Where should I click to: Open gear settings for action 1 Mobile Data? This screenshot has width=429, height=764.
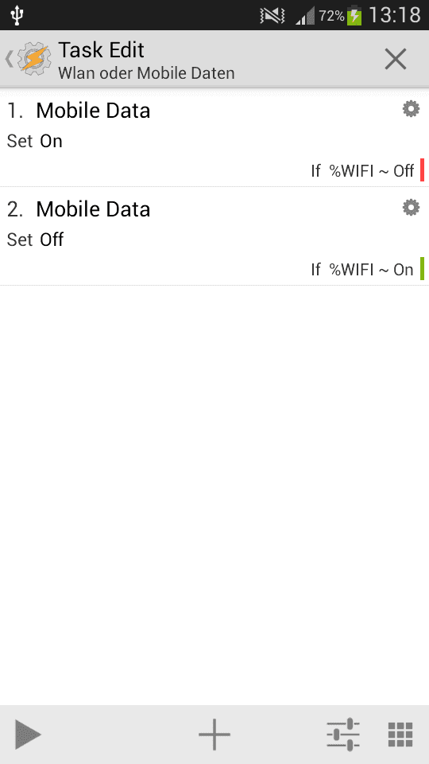tap(411, 109)
